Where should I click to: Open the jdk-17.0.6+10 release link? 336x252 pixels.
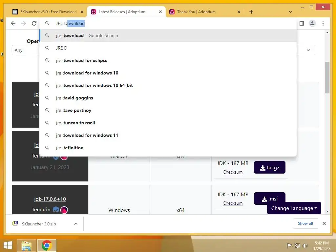(50, 199)
